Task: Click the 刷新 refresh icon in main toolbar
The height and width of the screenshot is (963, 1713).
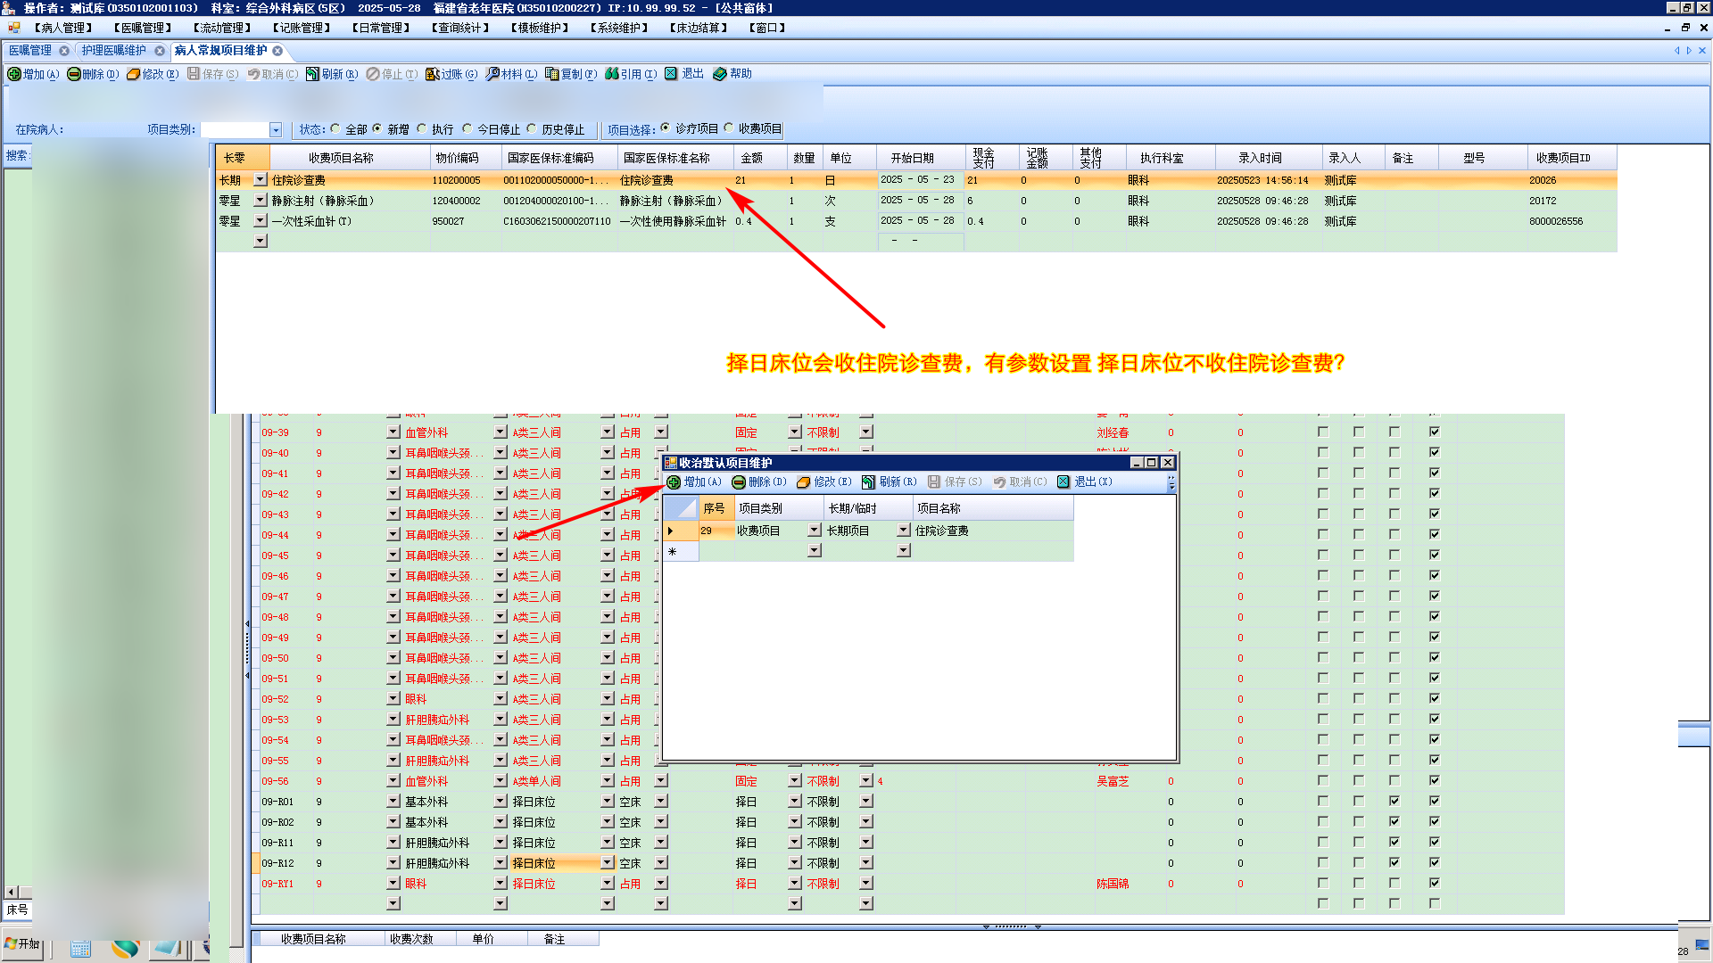Action: pos(313,74)
